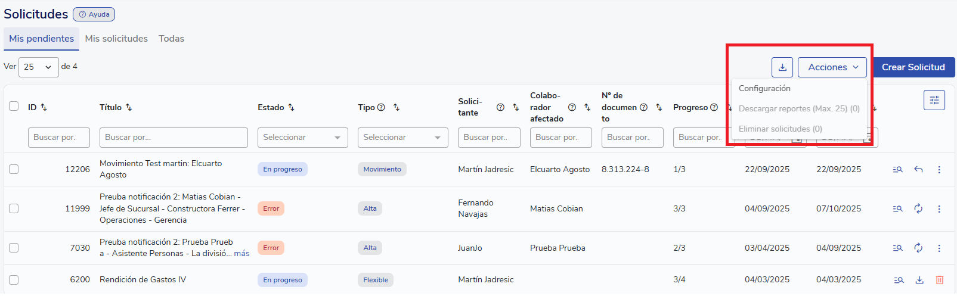This screenshot has width=957, height=296.
Task: Download request 6200 from its row
Action: 919,280
